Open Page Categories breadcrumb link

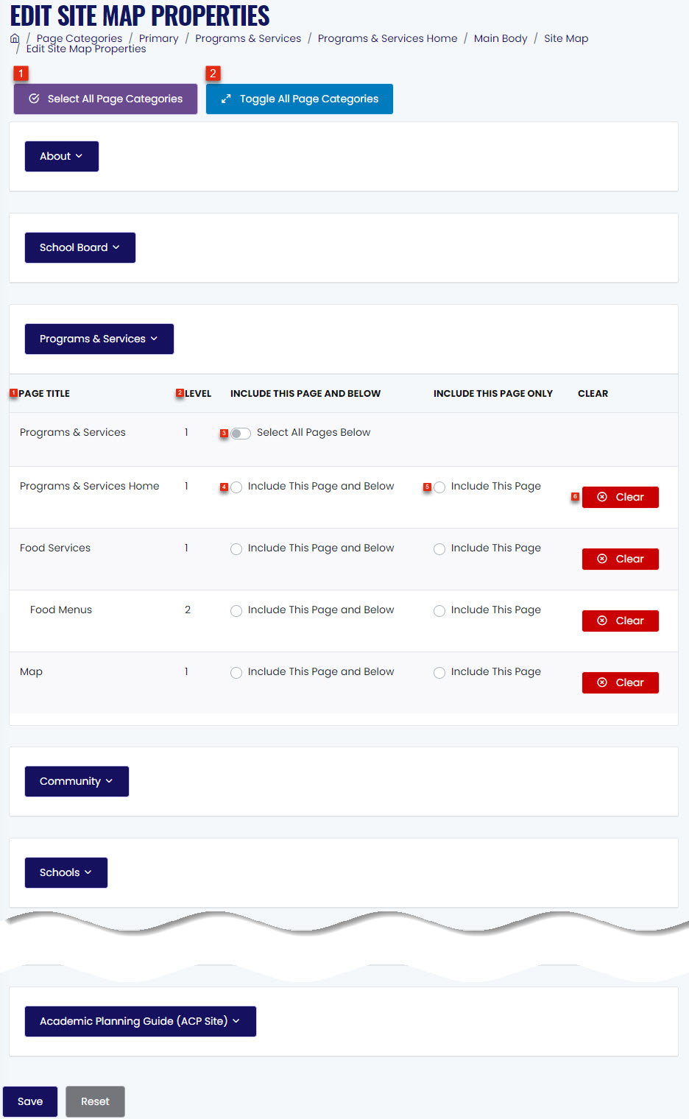(79, 38)
